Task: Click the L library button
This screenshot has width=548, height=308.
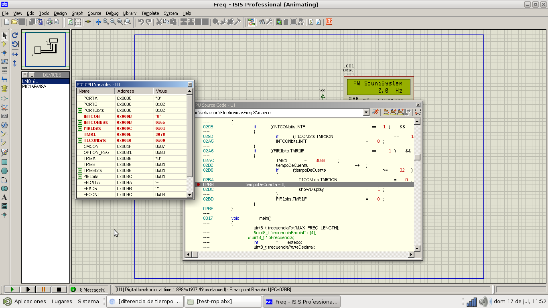Action: coord(32,75)
